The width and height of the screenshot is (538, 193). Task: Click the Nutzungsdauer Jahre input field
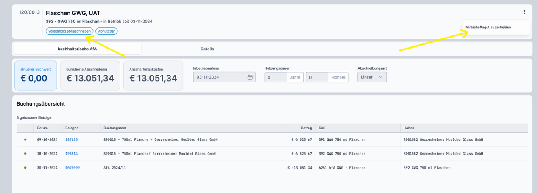276,77
